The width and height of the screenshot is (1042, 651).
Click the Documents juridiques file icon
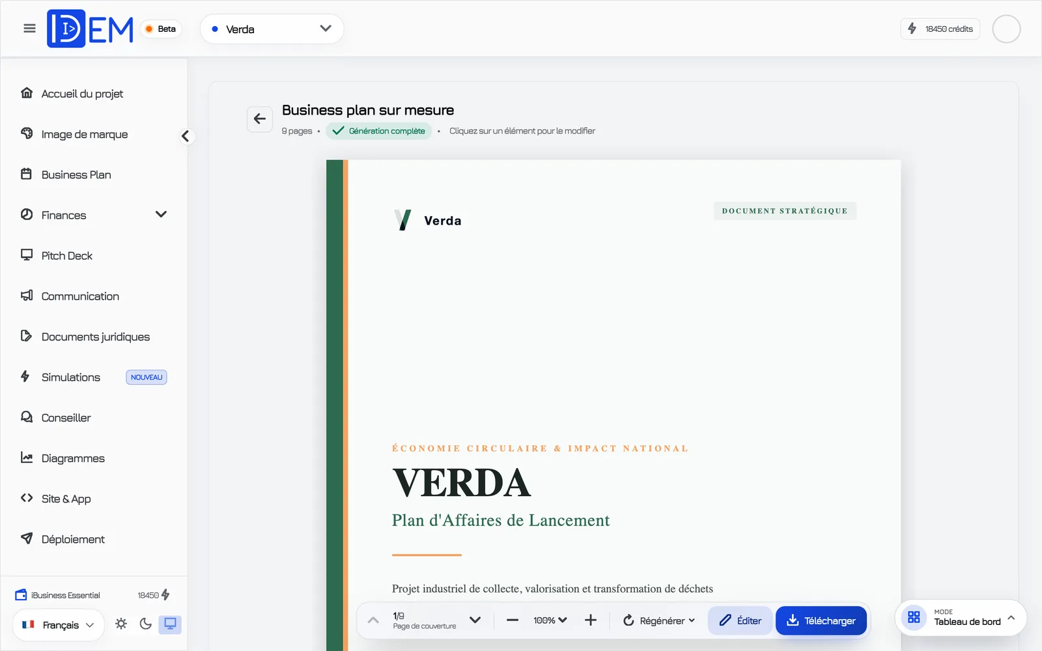coord(27,336)
